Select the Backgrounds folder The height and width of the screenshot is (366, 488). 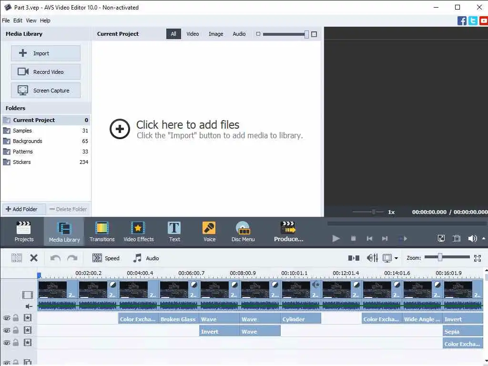[46, 141]
